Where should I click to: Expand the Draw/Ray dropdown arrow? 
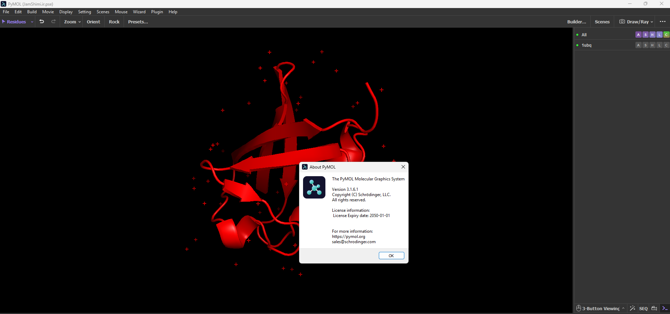click(652, 22)
